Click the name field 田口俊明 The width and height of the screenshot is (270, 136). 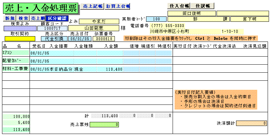[x=192, y=13]
